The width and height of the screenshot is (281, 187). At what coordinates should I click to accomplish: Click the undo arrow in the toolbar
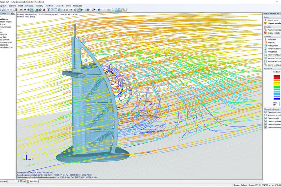tap(8, 10)
